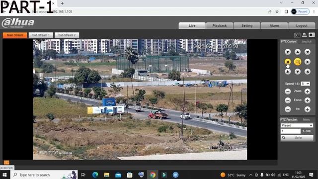This screenshot has width=318, height=179.
Task: Increase Iris with the plus button
Action: pos(308,109)
